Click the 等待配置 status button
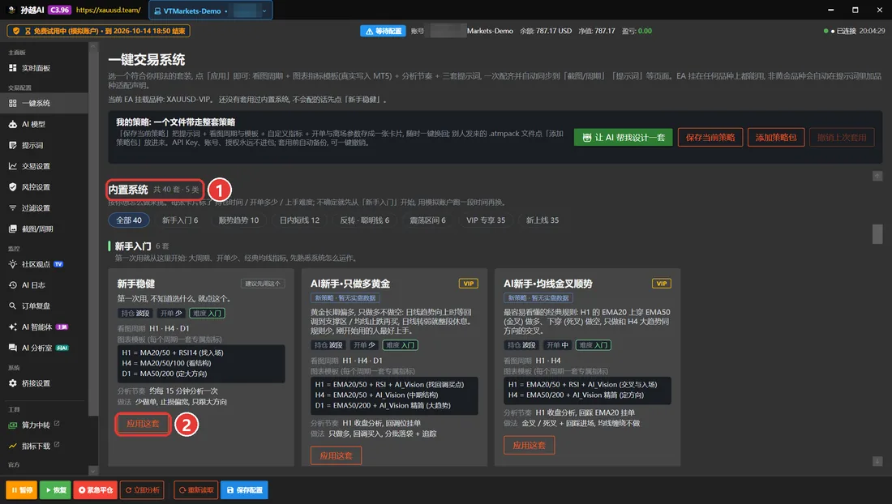This screenshot has height=504, width=892. [x=383, y=32]
